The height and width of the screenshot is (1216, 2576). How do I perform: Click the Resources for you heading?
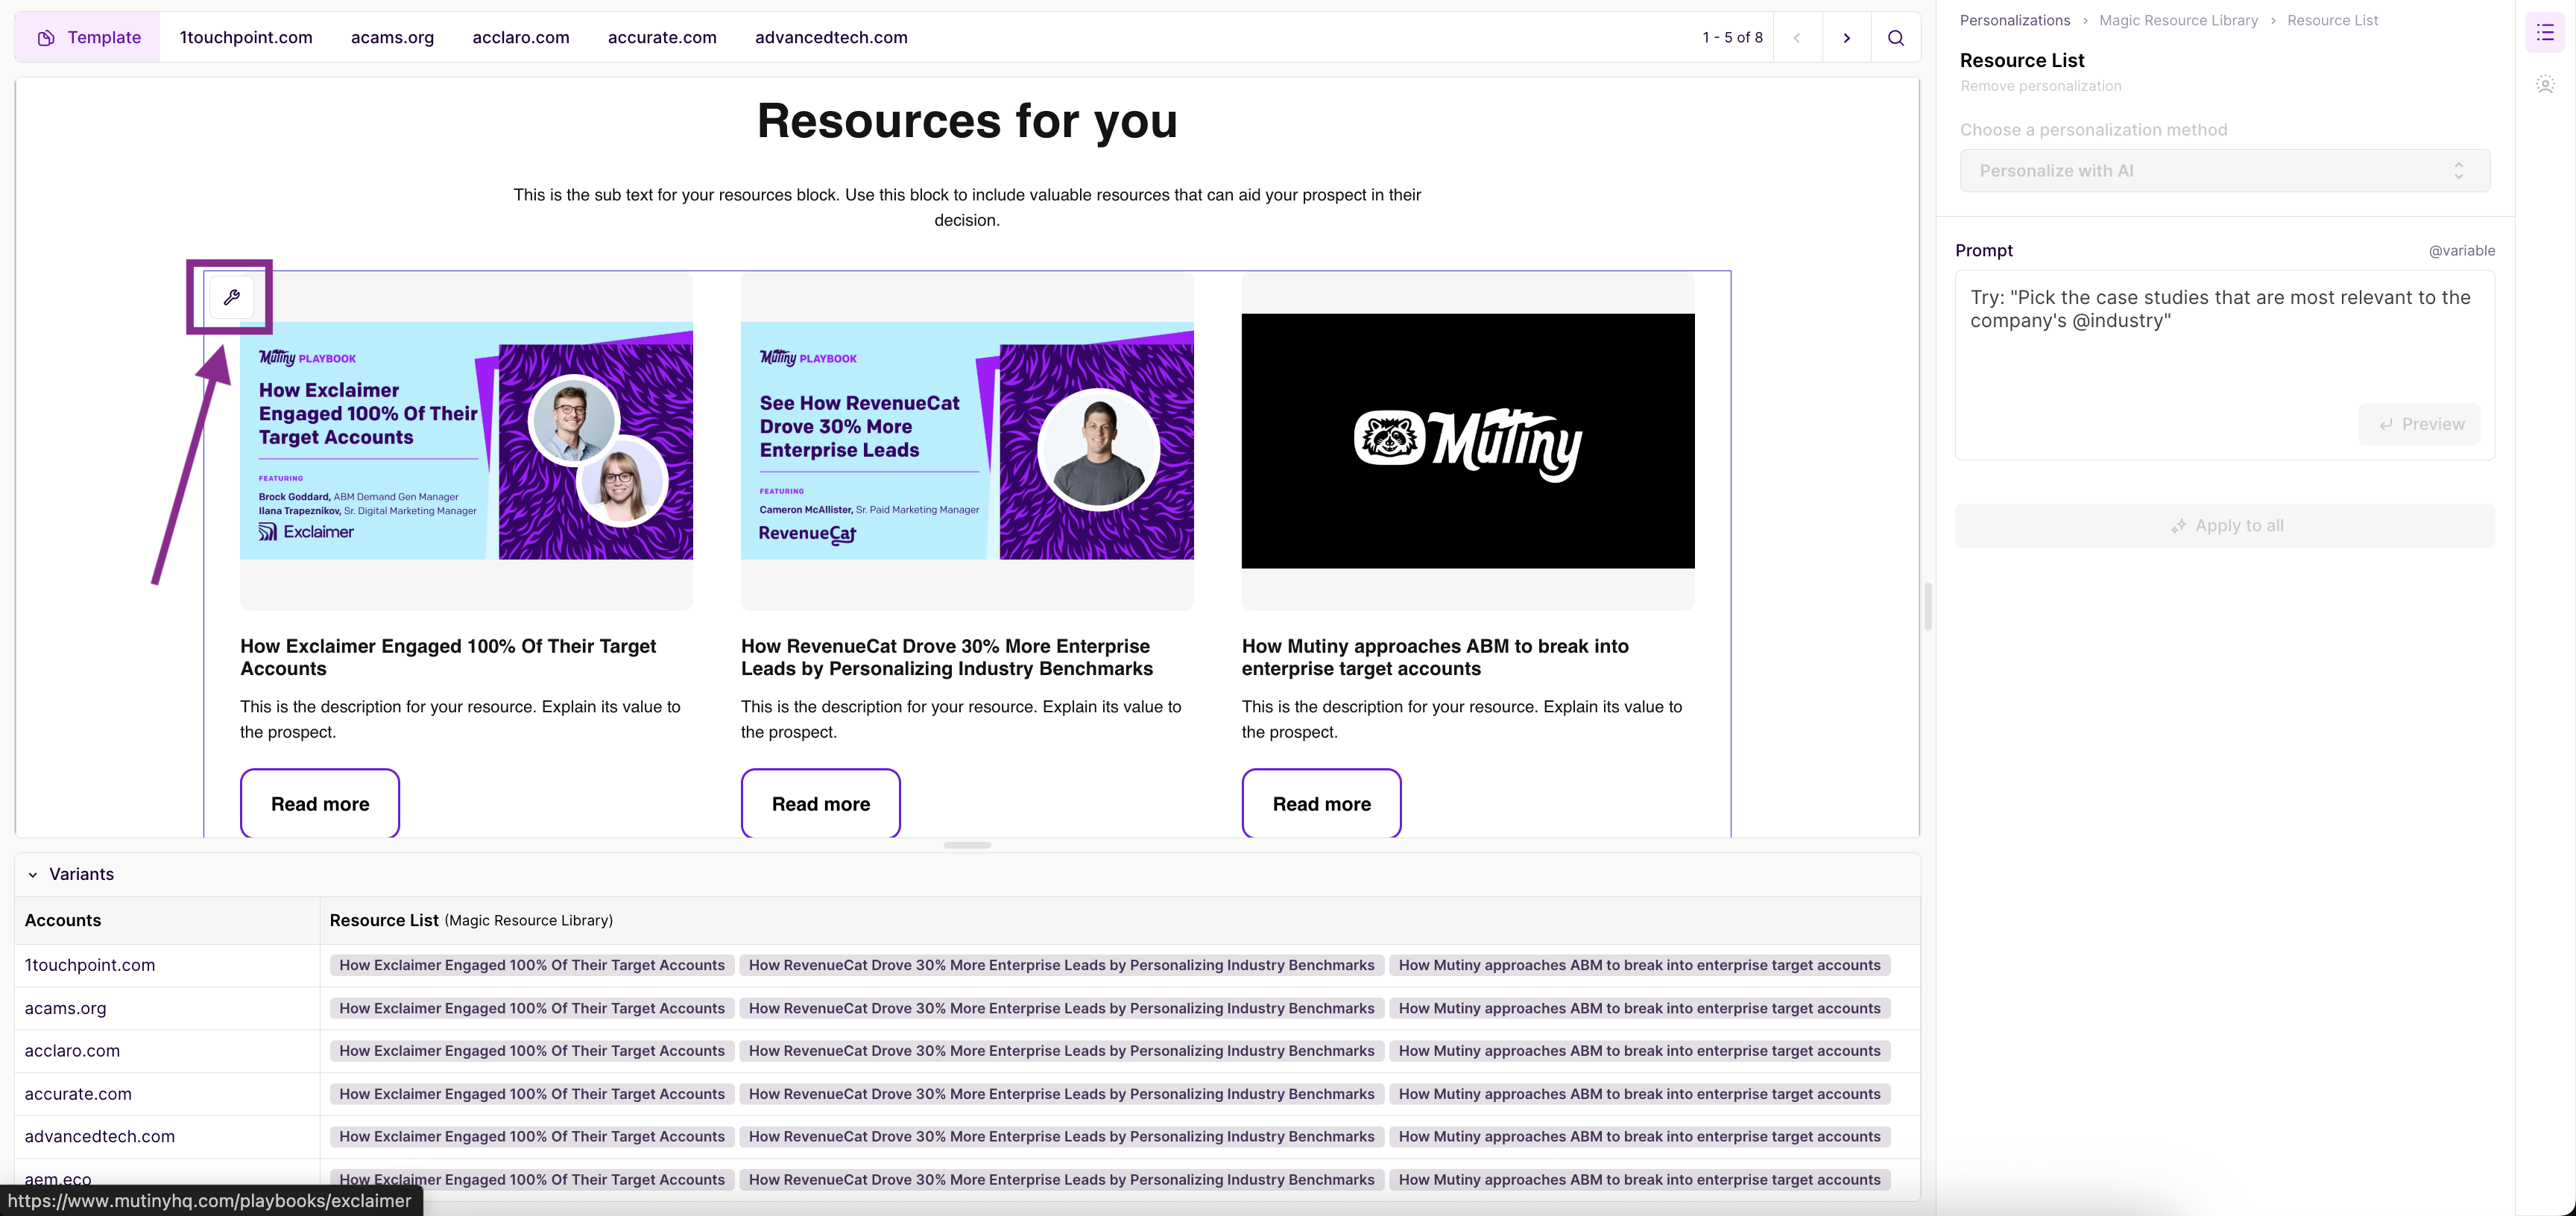(x=967, y=122)
